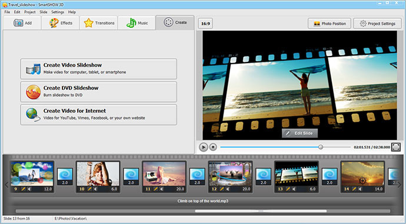The width and height of the screenshot is (406, 224).
Task: Select the slide 14 sunset thumbnail
Action: 362,173
